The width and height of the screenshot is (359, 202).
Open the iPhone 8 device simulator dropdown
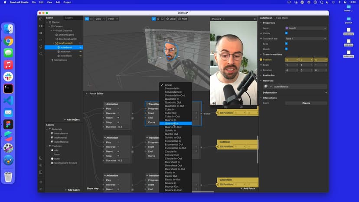218,19
